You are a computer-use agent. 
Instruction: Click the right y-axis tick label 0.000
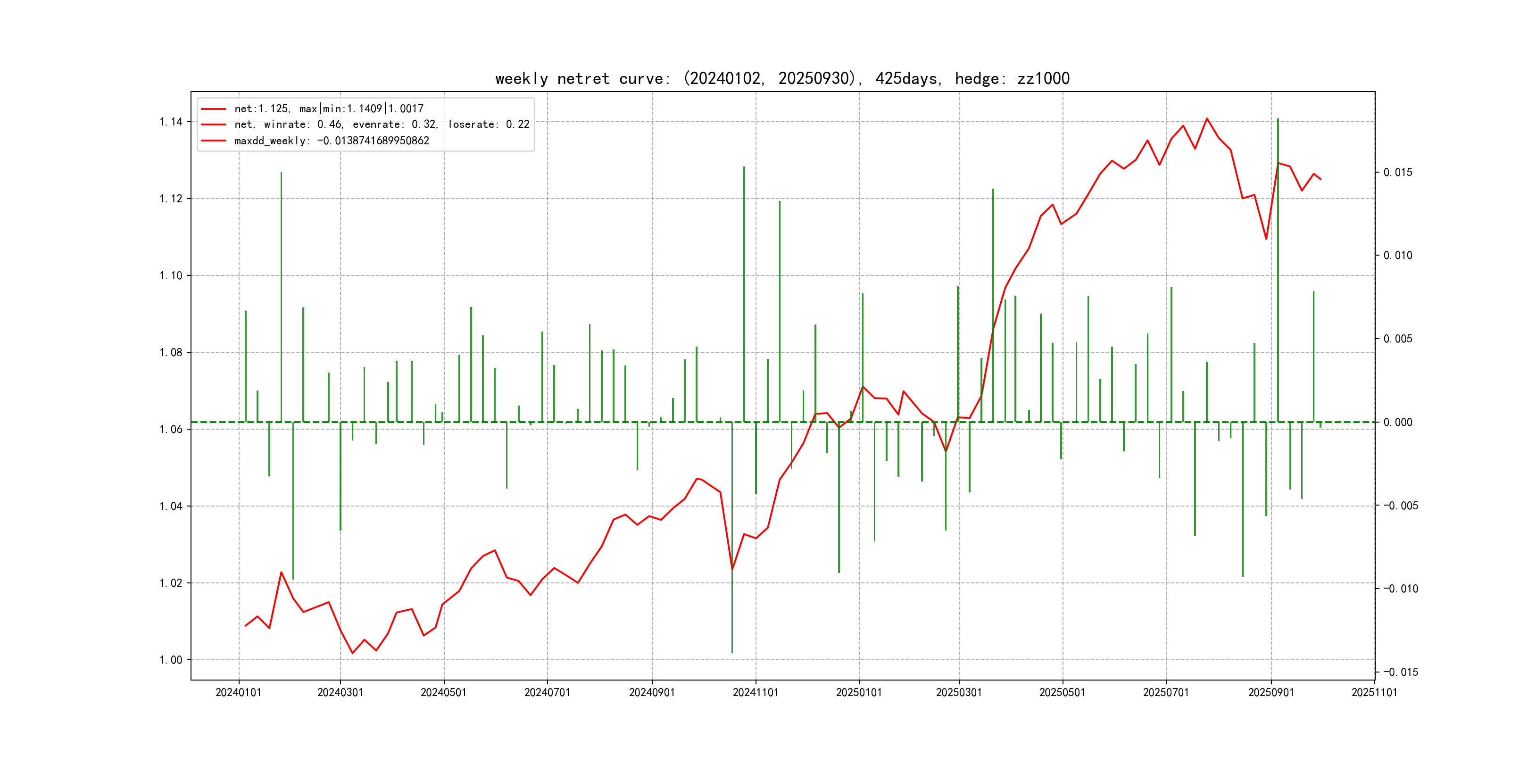coord(1397,423)
